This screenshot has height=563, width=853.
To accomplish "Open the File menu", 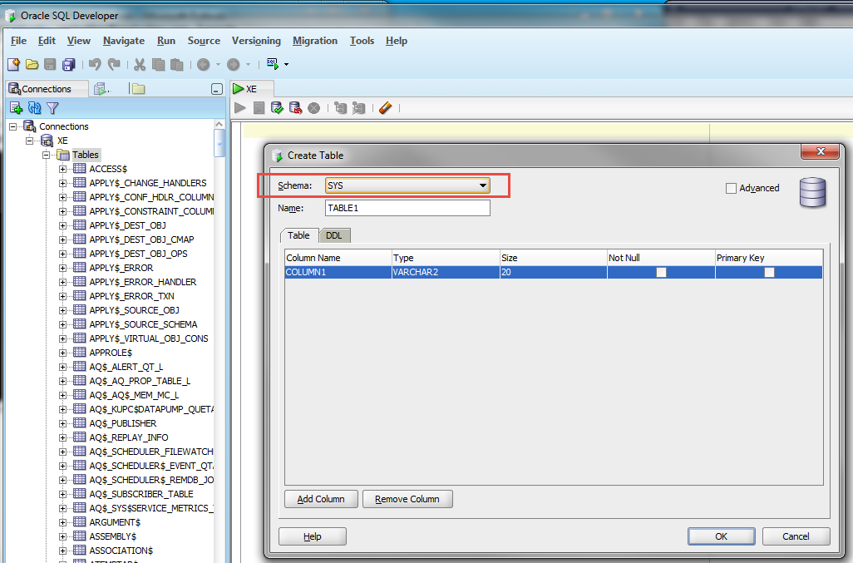I will coord(18,41).
